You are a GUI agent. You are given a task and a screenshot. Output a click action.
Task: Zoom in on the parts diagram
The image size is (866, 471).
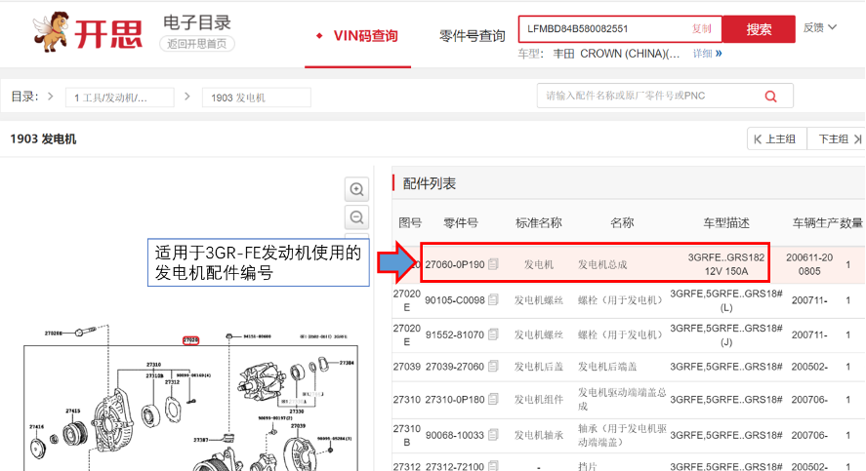click(356, 189)
